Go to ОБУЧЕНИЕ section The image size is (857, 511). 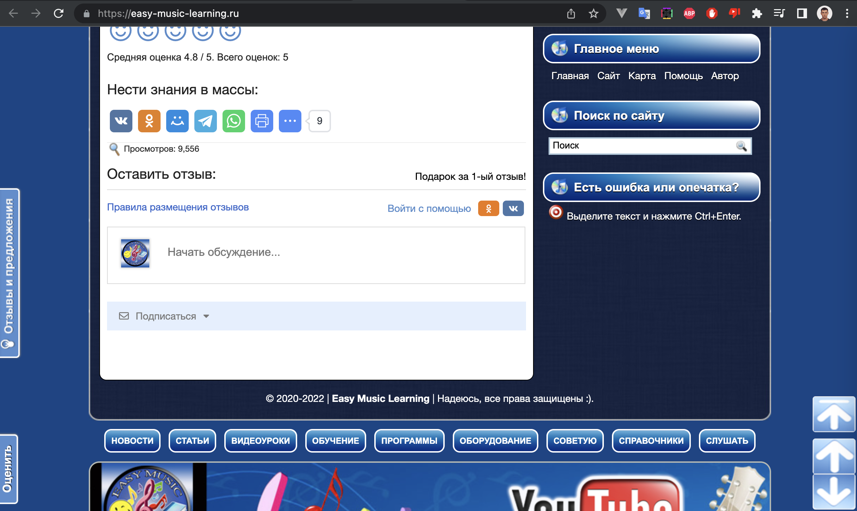pos(336,441)
